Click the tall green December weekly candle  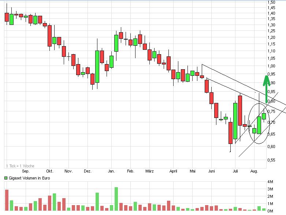coord(97,67)
